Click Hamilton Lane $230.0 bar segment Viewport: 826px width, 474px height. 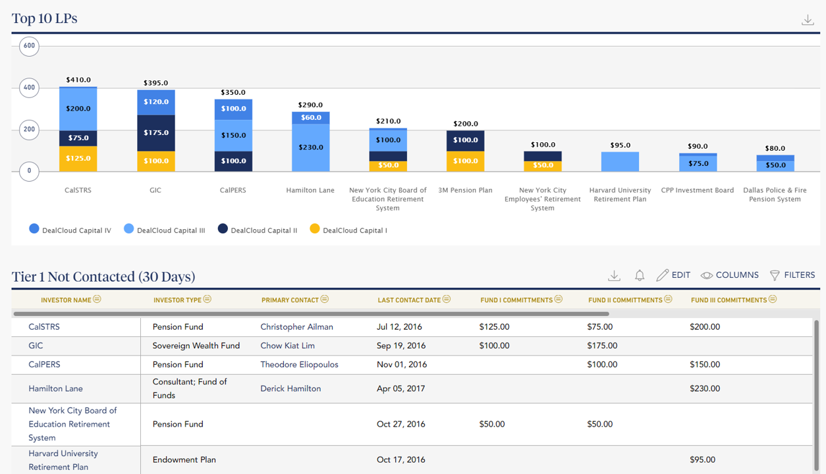311,147
